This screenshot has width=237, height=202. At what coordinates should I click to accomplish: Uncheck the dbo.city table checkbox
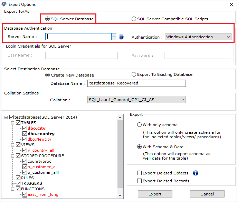[x=25, y=128]
